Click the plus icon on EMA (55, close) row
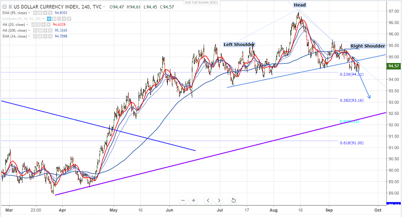Image resolution: width=403 pixels, height=217 pixels. (x=45, y=13)
